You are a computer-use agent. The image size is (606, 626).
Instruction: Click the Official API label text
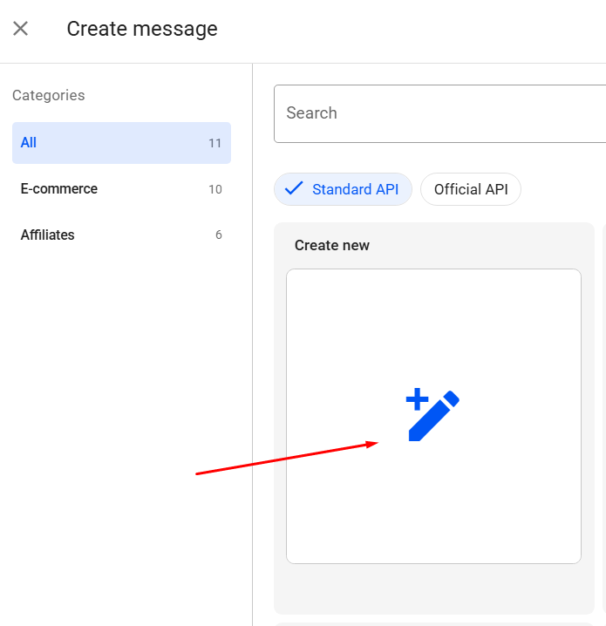471,189
